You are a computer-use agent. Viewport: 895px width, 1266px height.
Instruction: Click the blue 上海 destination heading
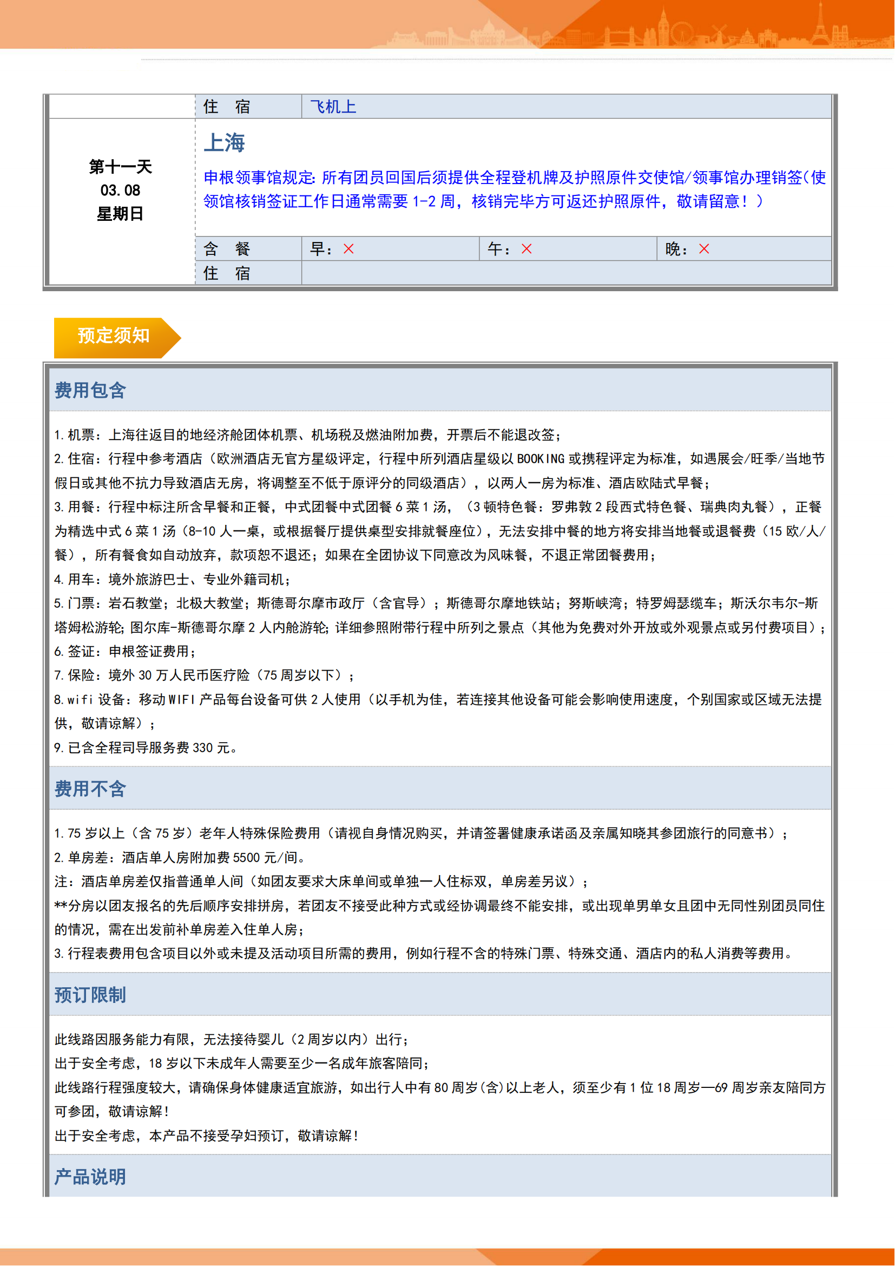pos(225,143)
